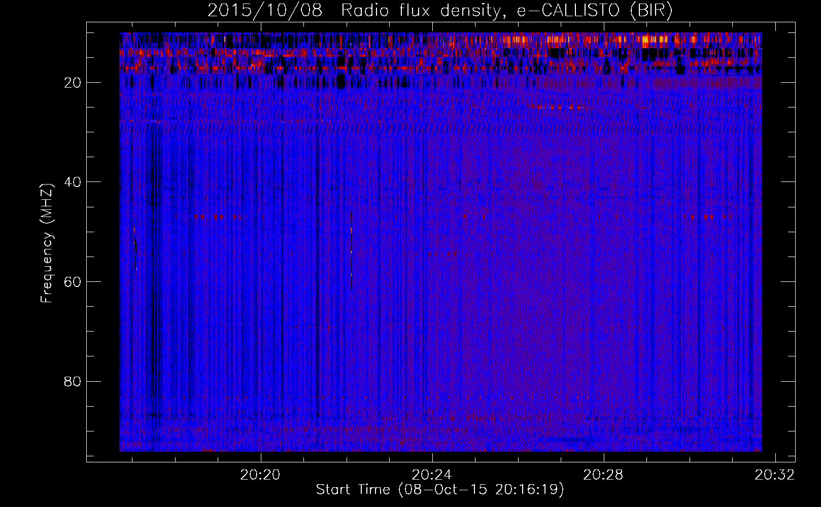Screen dimensions: 821x507
Task: Click the 'Start Time (08-Oct-15 20:16:19)' label
Action: click(x=440, y=490)
